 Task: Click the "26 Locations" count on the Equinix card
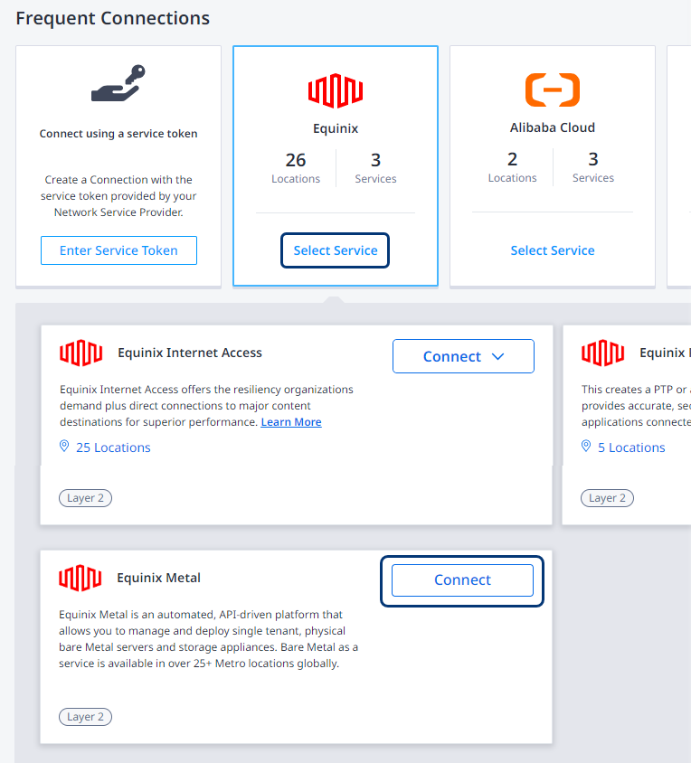296,168
